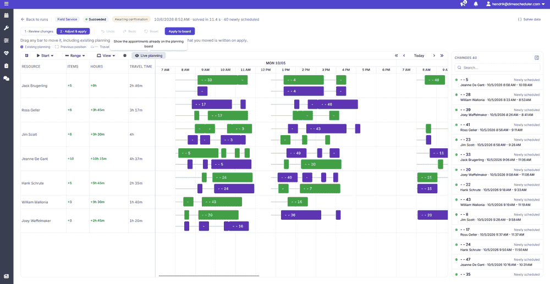
Task: Click green appointment bar 10 for Jeanne De Gant
Action: pyautogui.click(x=321, y=164)
